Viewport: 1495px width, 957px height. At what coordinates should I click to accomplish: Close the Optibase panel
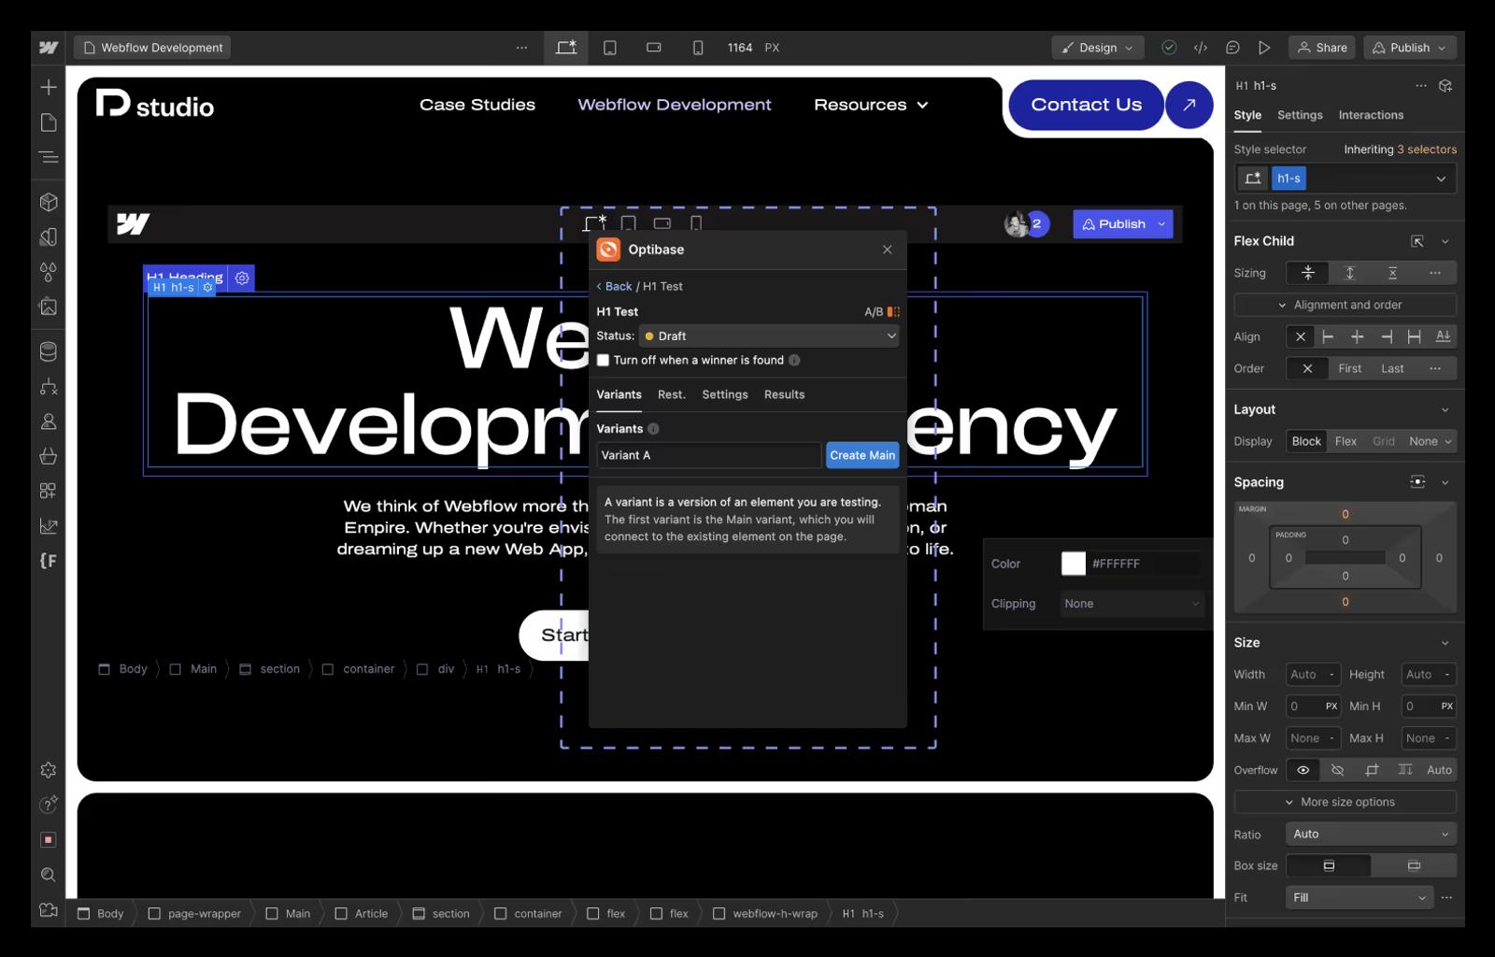click(888, 250)
